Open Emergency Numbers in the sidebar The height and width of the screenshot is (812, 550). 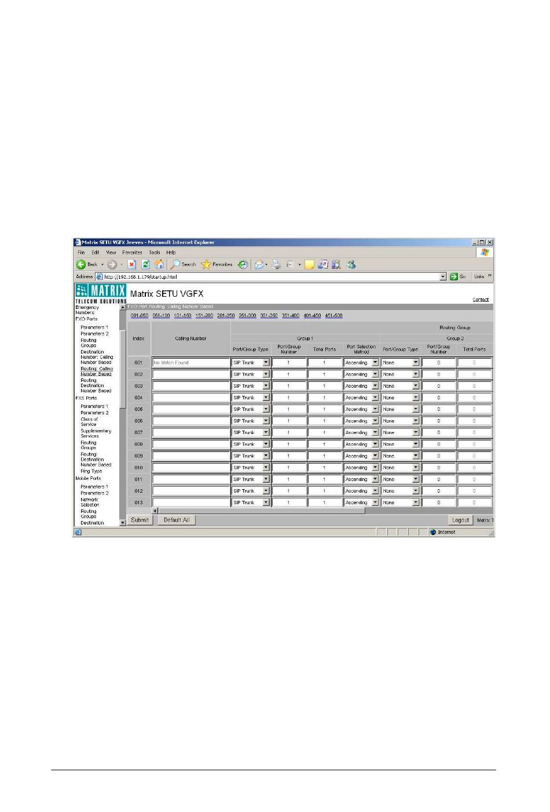(x=87, y=310)
